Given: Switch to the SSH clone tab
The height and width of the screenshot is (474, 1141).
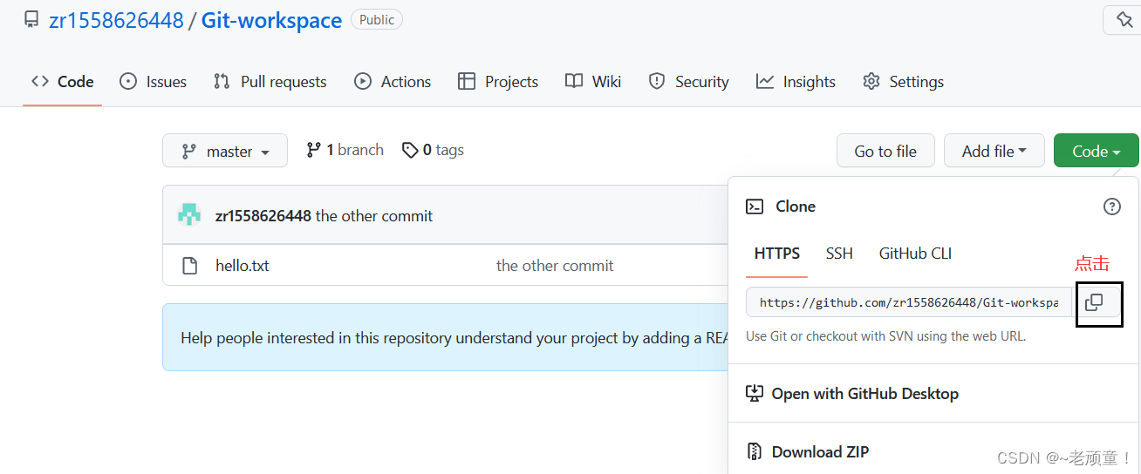Looking at the screenshot, I should (839, 254).
